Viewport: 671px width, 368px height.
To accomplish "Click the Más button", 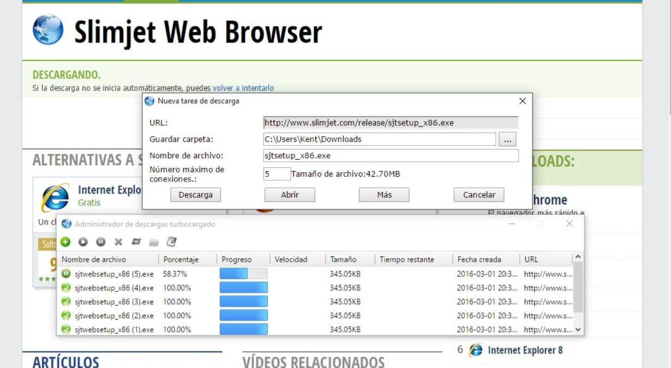I will pyautogui.click(x=384, y=195).
